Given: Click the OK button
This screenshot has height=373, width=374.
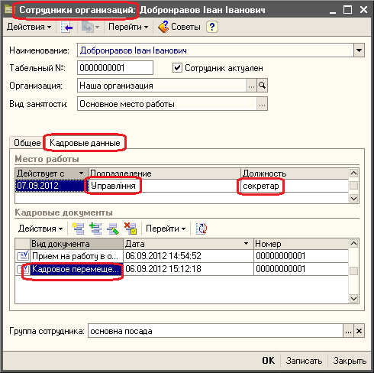Looking at the screenshot, I should [269, 361].
